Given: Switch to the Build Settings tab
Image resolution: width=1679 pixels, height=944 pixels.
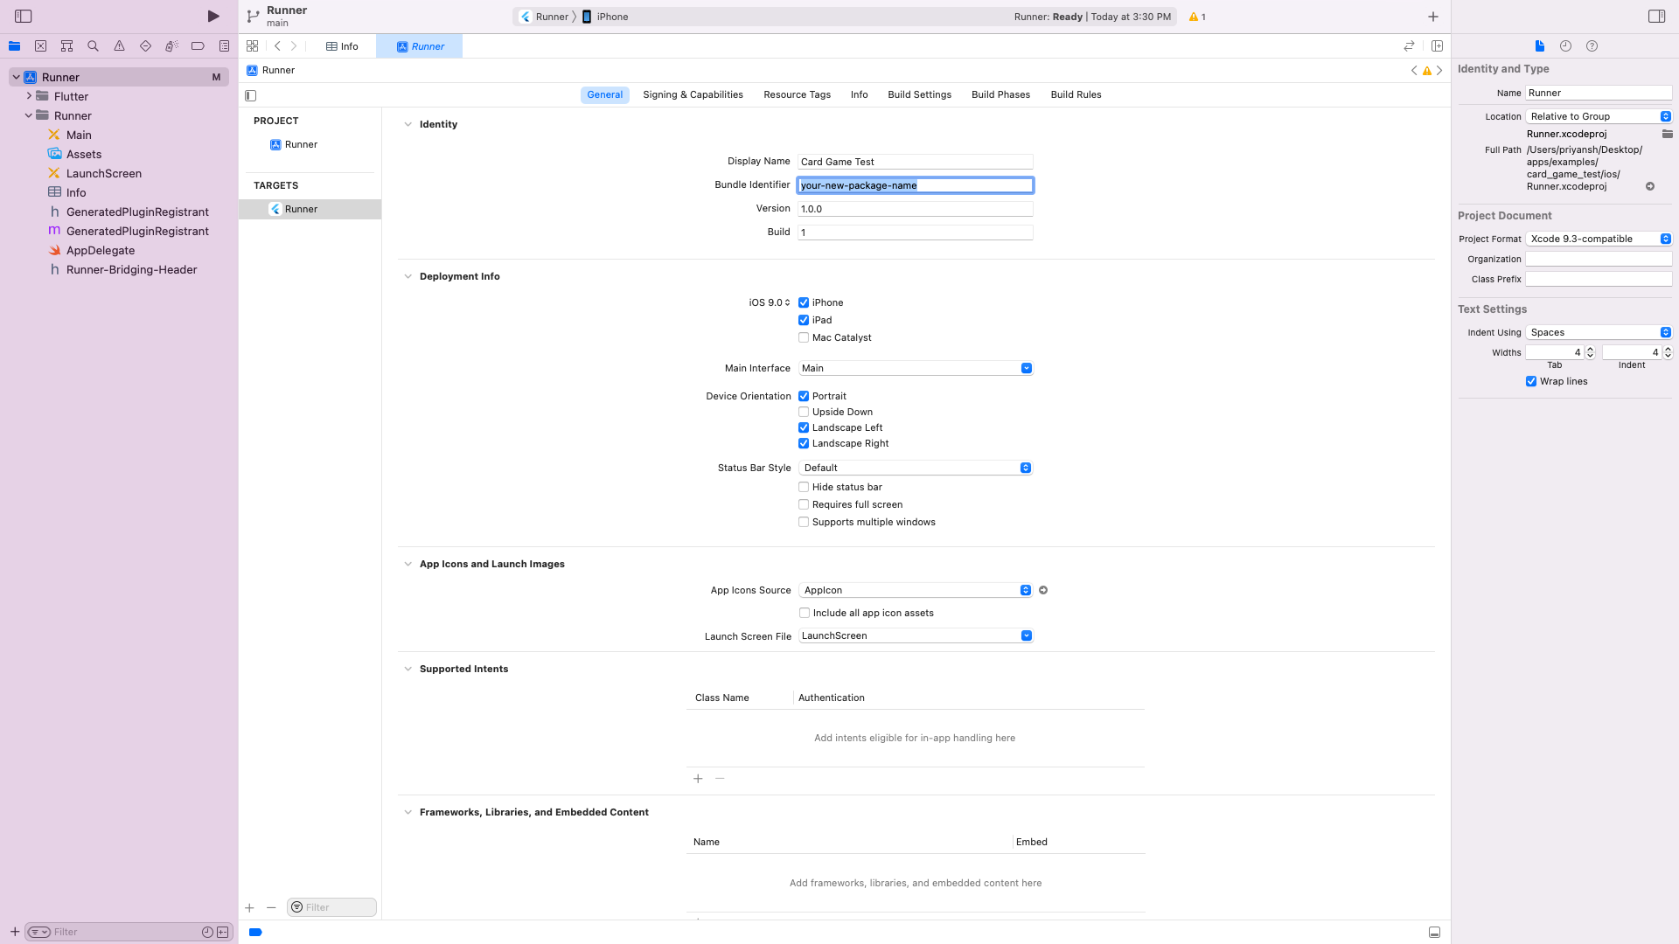Looking at the screenshot, I should 919,94.
